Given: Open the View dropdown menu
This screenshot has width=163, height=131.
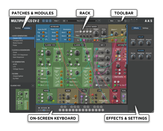Looking at the screenshot, I should coord(56,21).
